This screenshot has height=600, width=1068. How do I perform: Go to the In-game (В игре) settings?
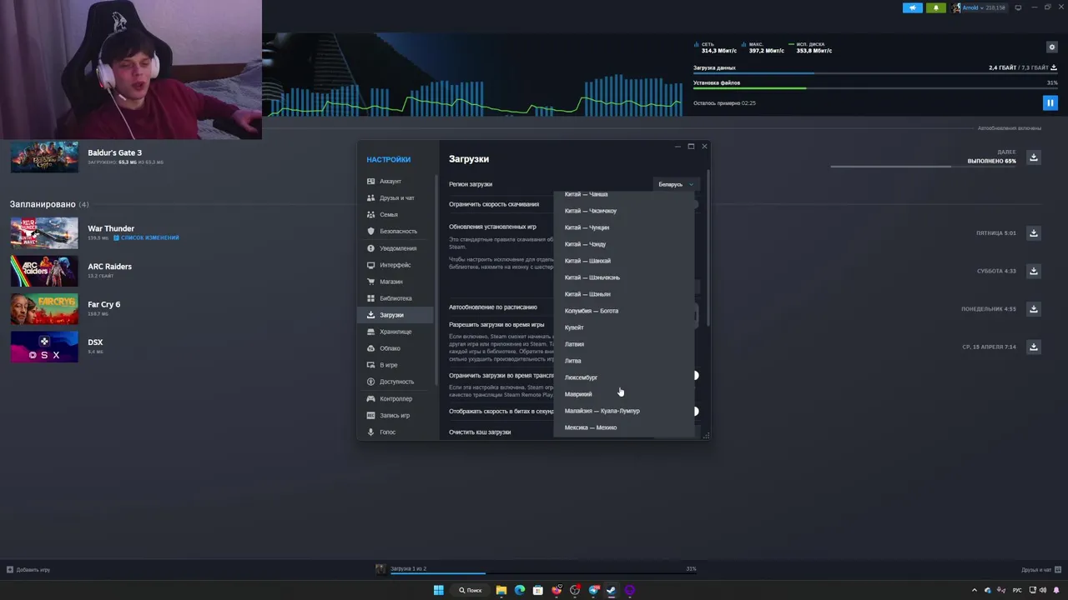(x=395, y=365)
